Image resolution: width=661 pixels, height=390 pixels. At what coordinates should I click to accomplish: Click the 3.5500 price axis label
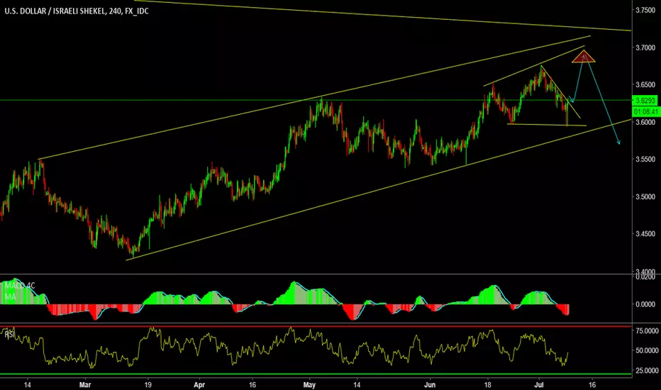pos(645,160)
